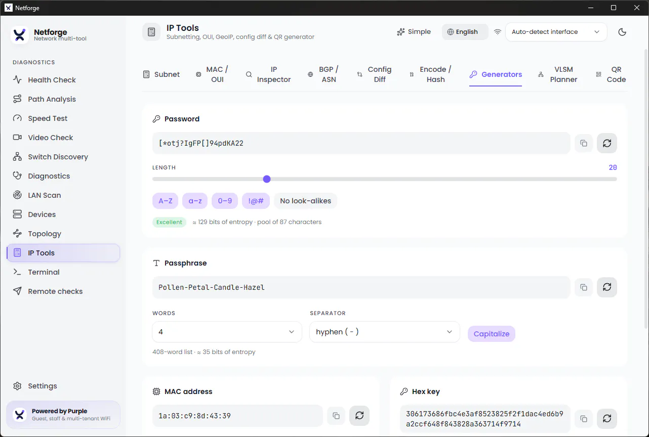Image resolution: width=649 pixels, height=437 pixels.
Task: Open the Encode / Hash tab
Action: [x=431, y=74]
